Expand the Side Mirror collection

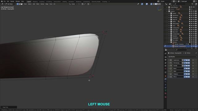tap(169, 15)
